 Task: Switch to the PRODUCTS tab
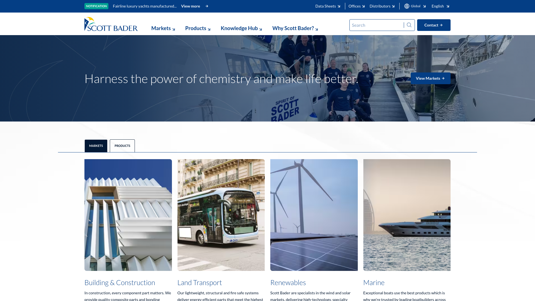click(x=122, y=146)
